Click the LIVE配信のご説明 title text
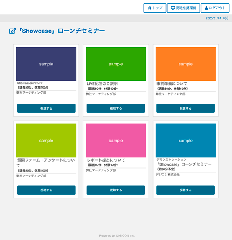The height and width of the screenshot is (240, 232). click(102, 83)
